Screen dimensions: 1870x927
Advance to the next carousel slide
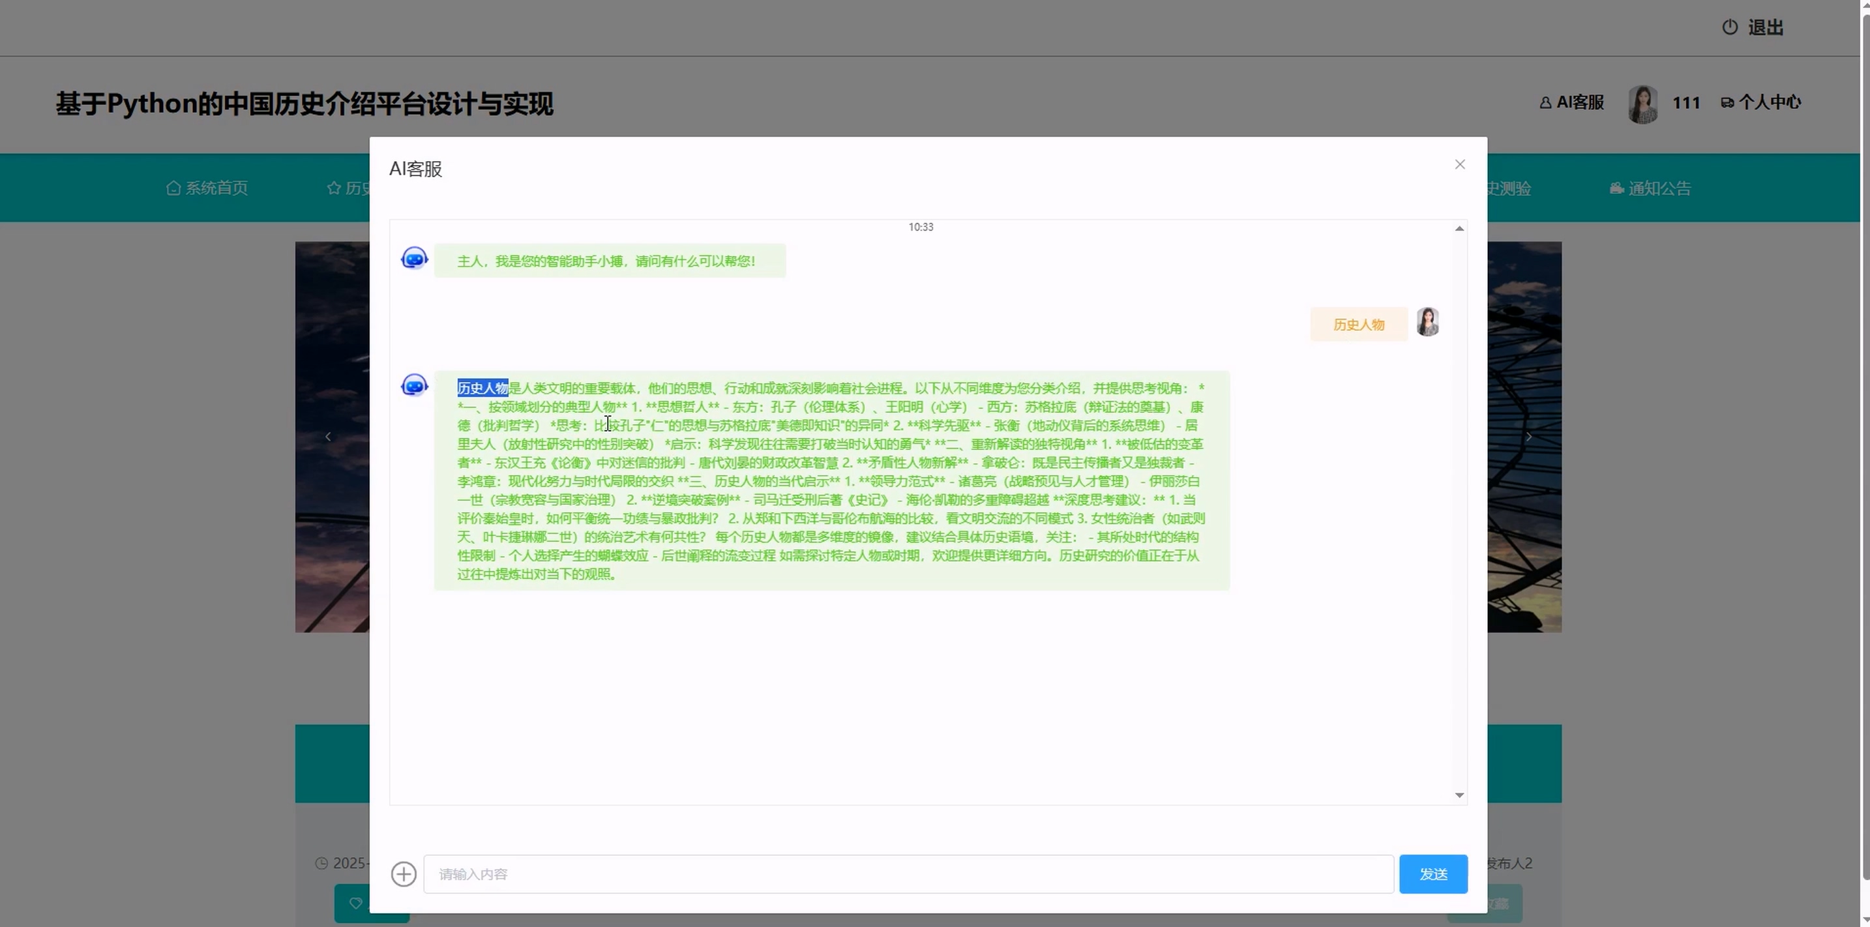(x=1528, y=436)
